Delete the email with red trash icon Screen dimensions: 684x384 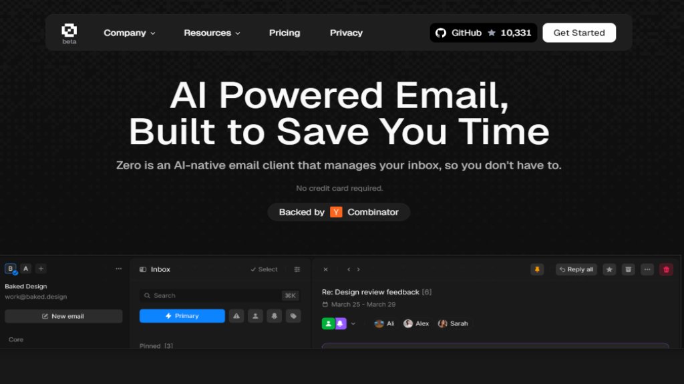(666, 269)
